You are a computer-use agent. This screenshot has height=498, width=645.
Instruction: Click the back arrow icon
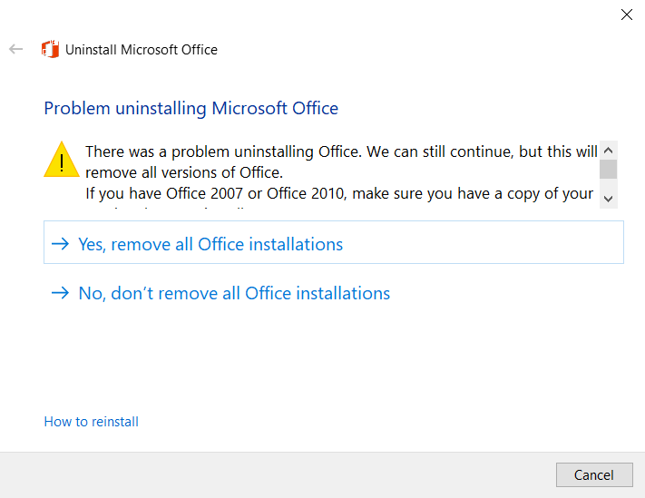coord(16,49)
